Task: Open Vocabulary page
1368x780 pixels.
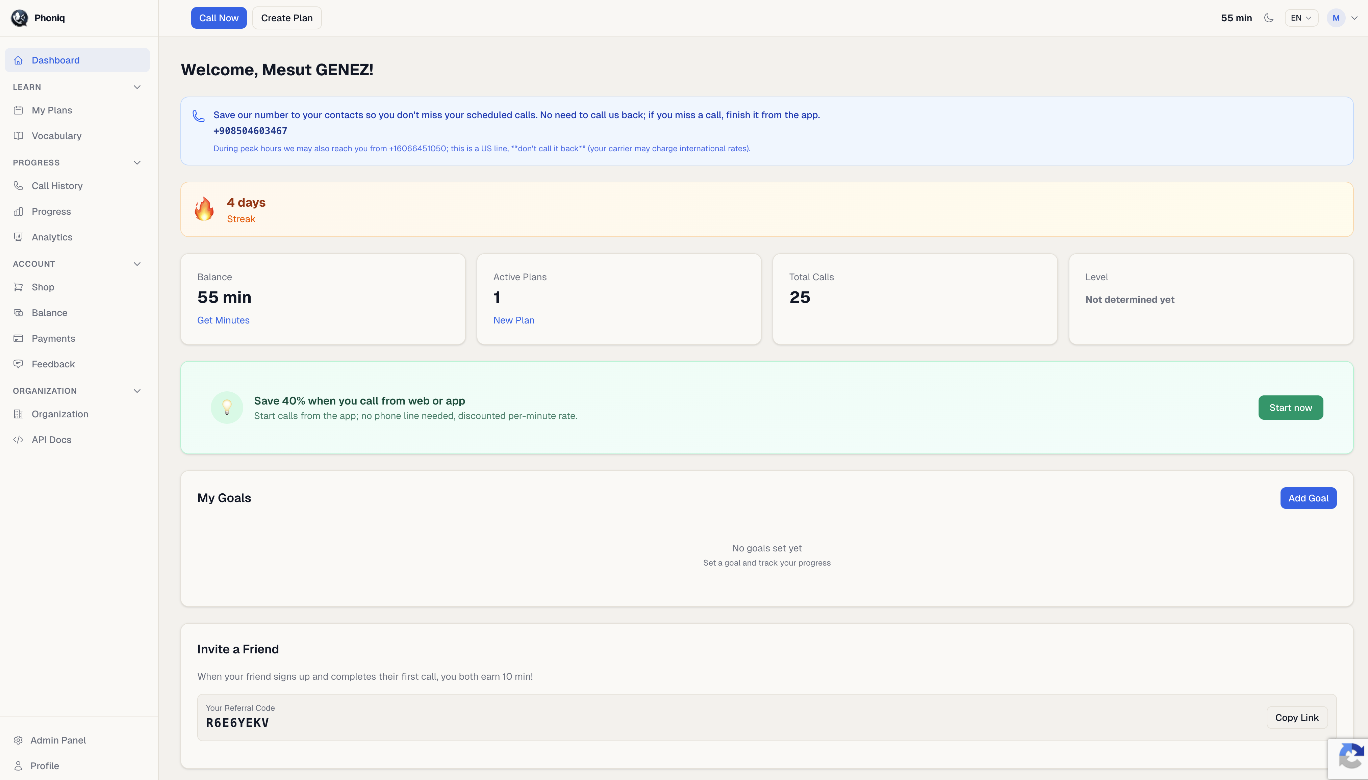Action: point(77,135)
